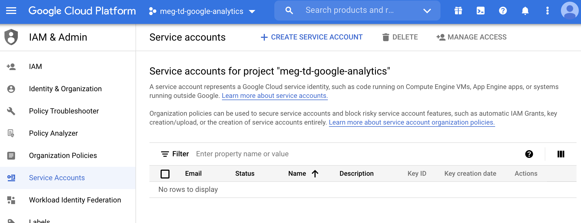The width and height of the screenshot is (581, 223).
Task: Expand the search bar dropdown chevron
Action: pyautogui.click(x=427, y=11)
